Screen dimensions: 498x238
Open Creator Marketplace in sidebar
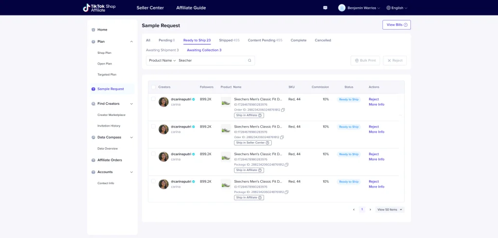(111, 115)
